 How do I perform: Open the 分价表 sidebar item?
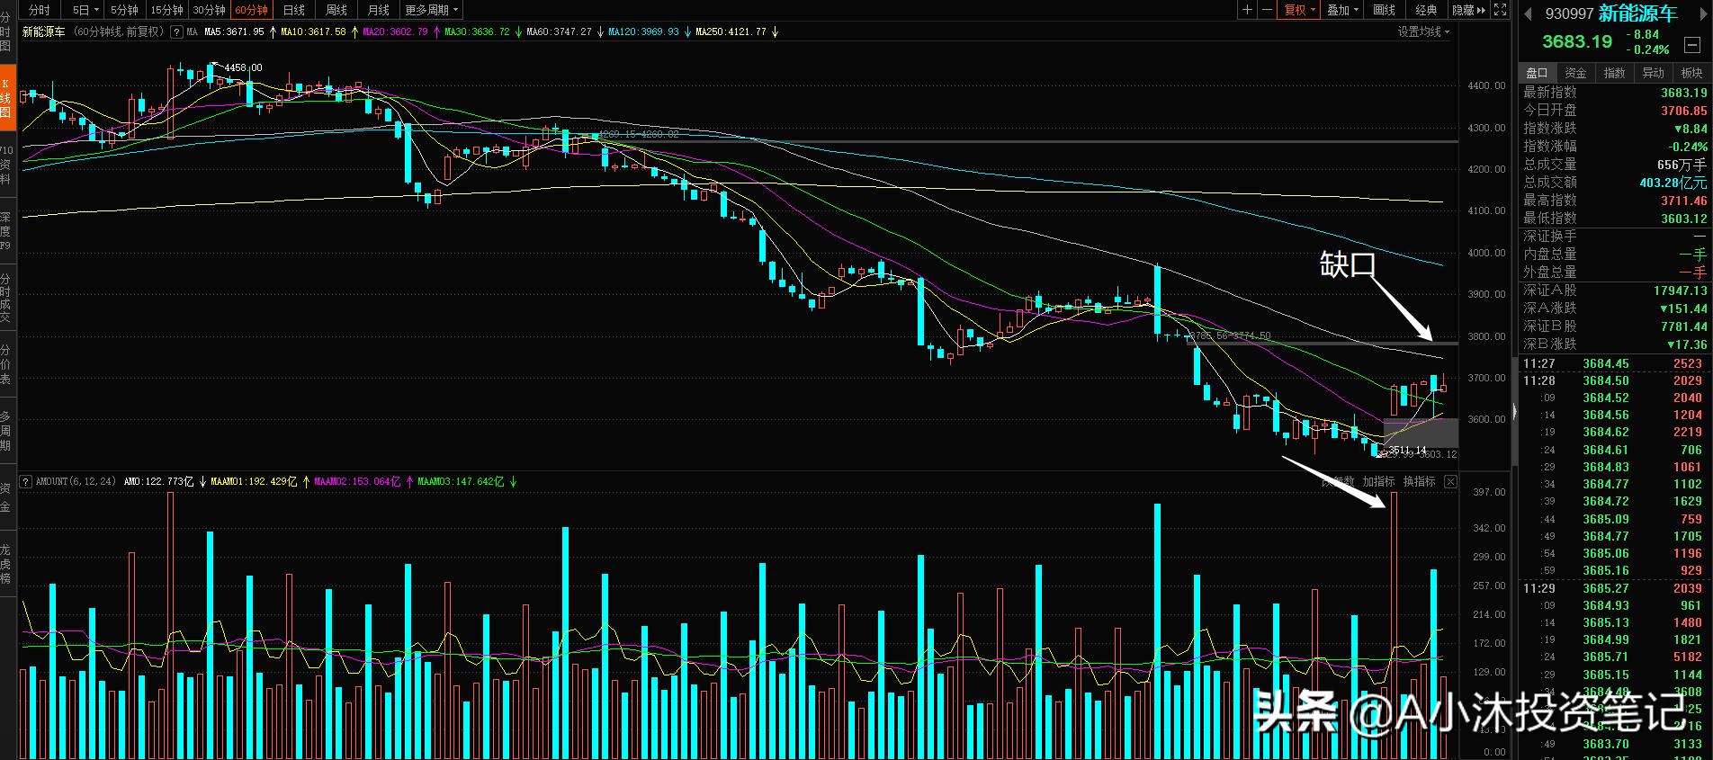tap(7, 363)
